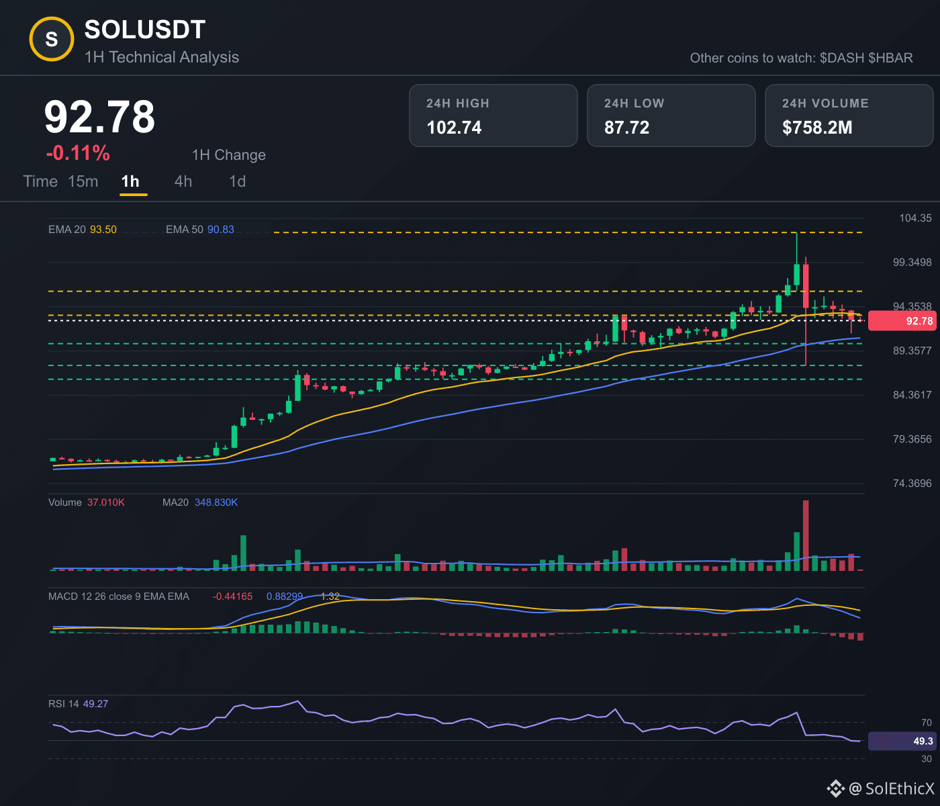Switch to the 4h timeframe tab

coord(183,181)
